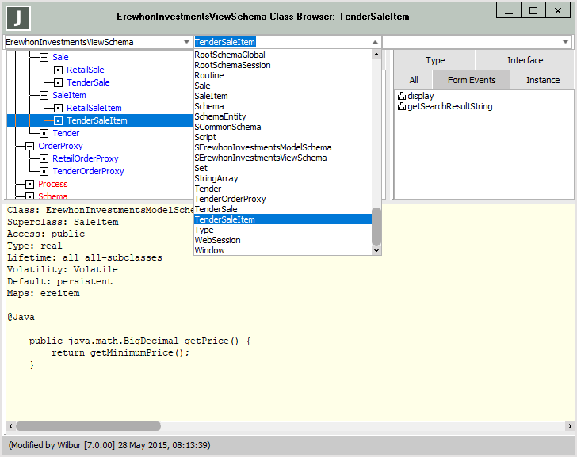The width and height of the screenshot is (577, 457).
Task: Click the method icon beside display
Action: [402, 96]
